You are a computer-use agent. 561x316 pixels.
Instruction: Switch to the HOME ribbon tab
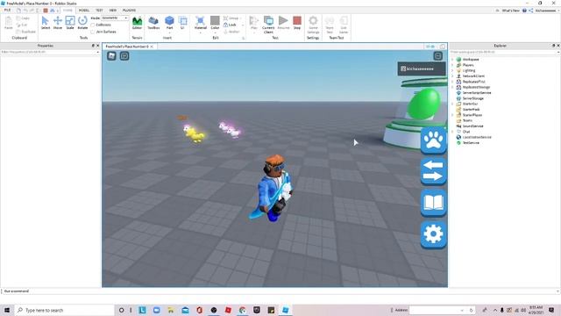(x=67, y=11)
